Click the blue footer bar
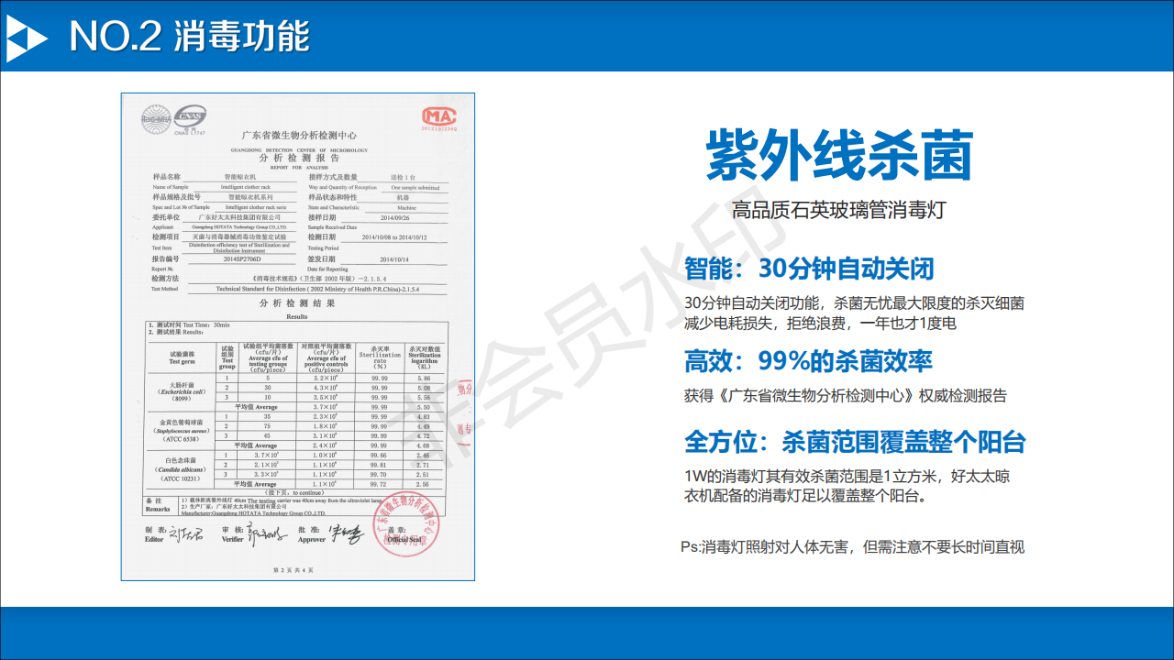 (x=587, y=632)
